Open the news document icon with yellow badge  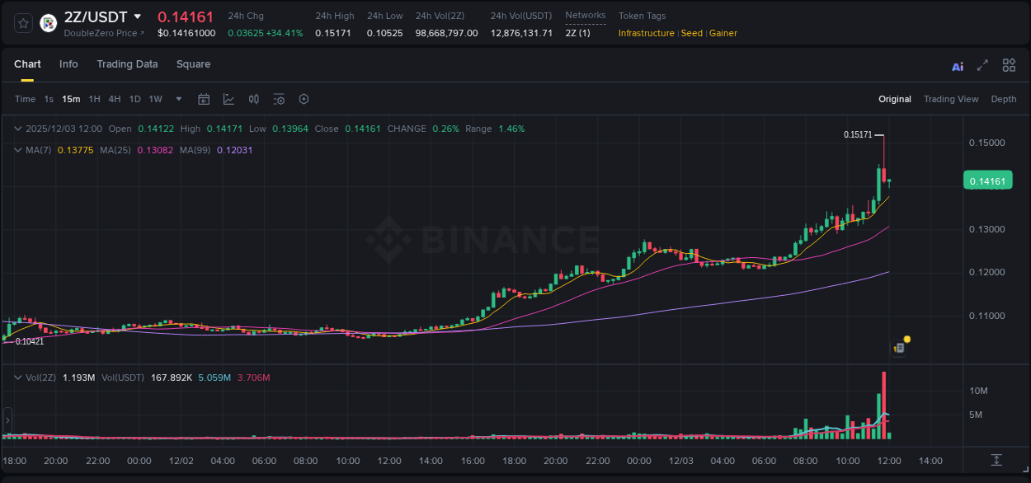click(898, 348)
